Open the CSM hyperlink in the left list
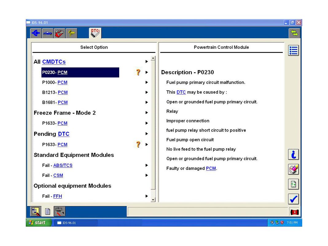 coord(58,175)
